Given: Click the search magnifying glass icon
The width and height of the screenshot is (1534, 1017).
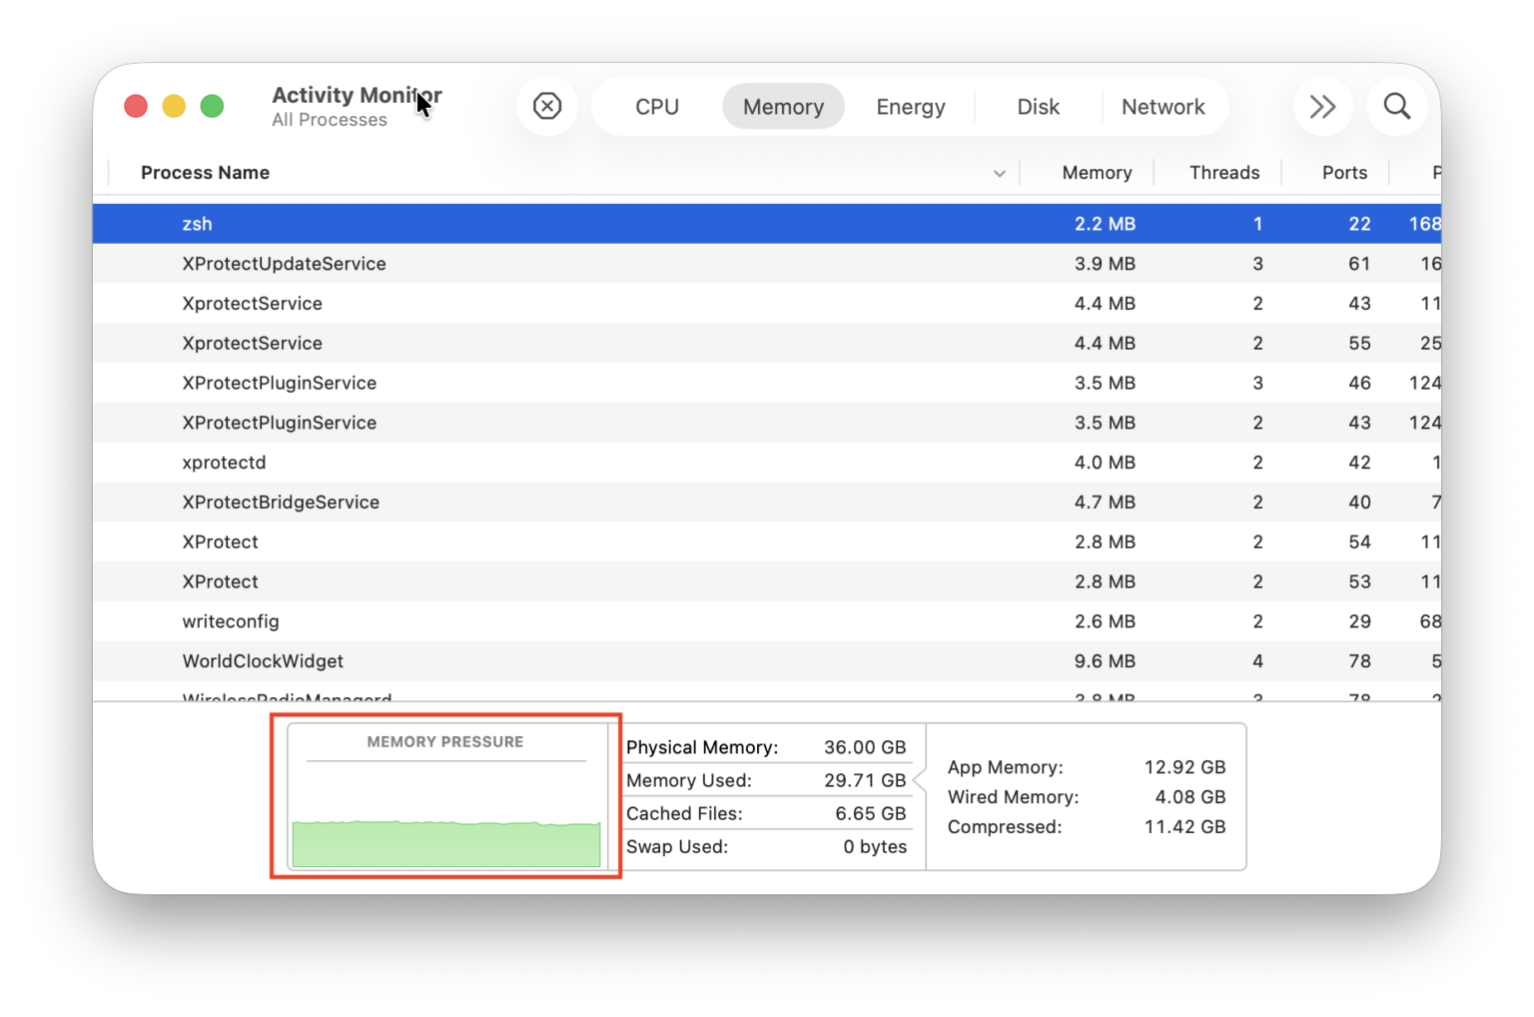Looking at the screenshot, I should [x=1397, y=106].
